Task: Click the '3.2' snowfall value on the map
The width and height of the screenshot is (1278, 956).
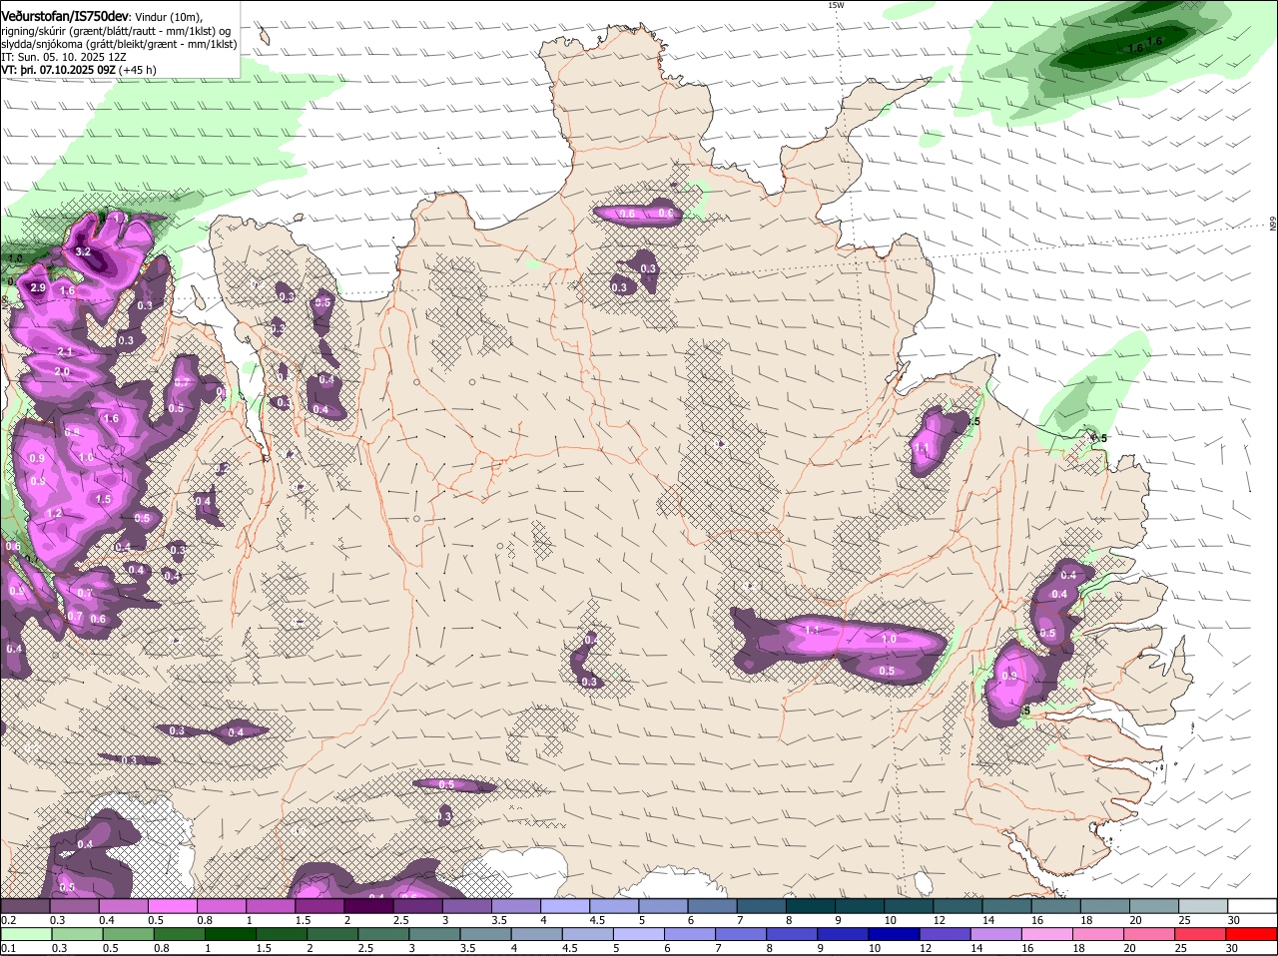Action: point(84,252)
